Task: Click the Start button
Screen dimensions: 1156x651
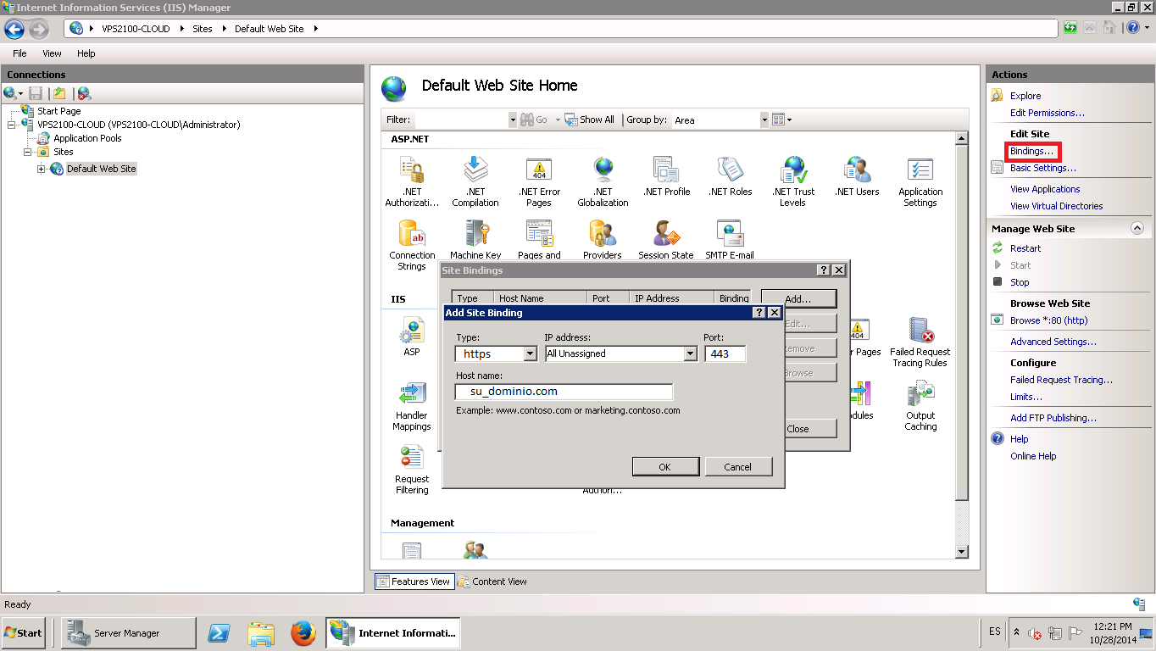Action: (x=25, y=633)
